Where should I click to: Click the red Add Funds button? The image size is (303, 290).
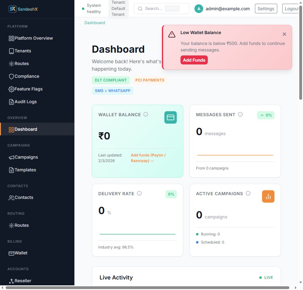[194, 60]
